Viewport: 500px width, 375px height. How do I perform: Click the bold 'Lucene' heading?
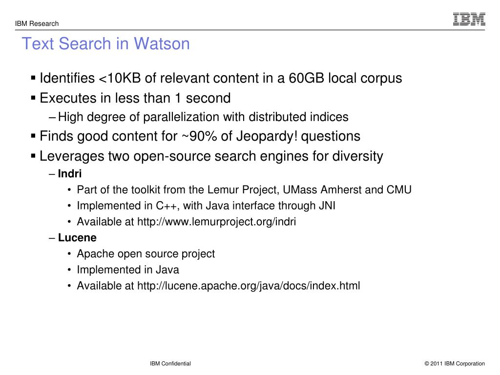[x=77, y=238]
